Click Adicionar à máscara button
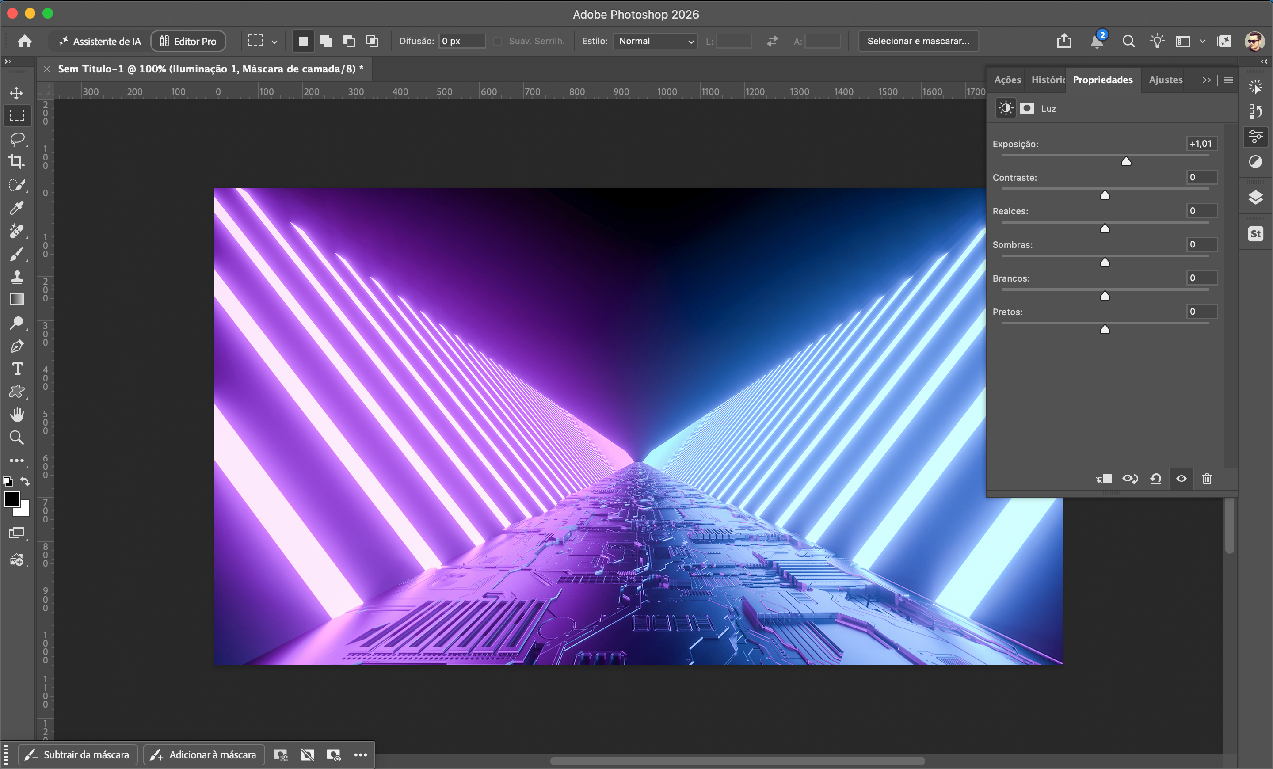1273x769 pixels. [204, 754]
